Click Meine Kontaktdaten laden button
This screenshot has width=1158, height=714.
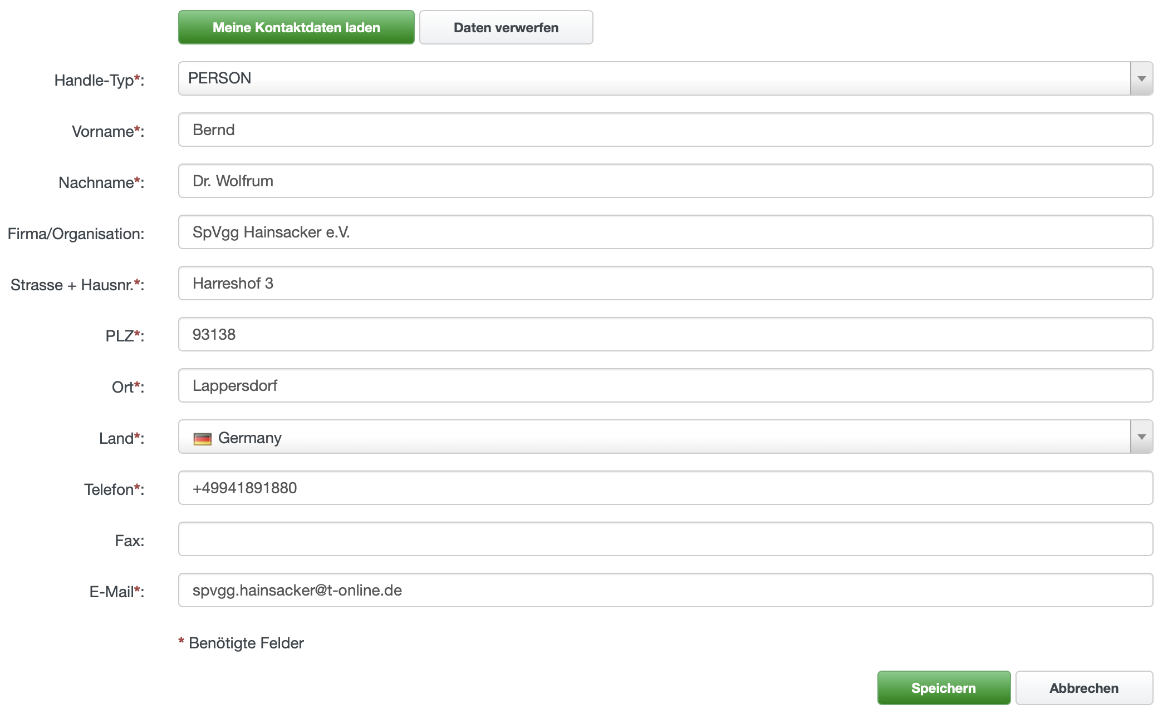click(296, 27)
